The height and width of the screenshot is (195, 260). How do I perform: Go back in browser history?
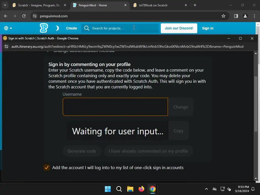tap(6, 16)
